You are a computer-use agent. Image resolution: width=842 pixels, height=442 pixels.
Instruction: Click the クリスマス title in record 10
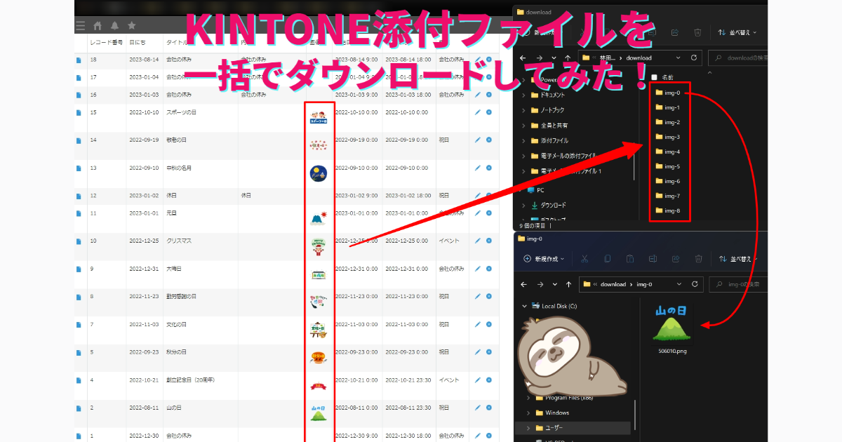179,241
